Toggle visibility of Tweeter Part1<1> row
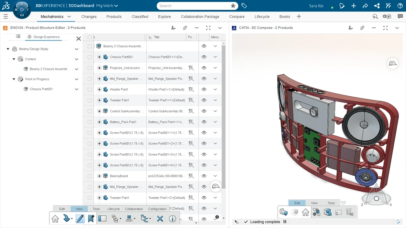Screen dimensions: 406x228 click(x=204, y=100)
